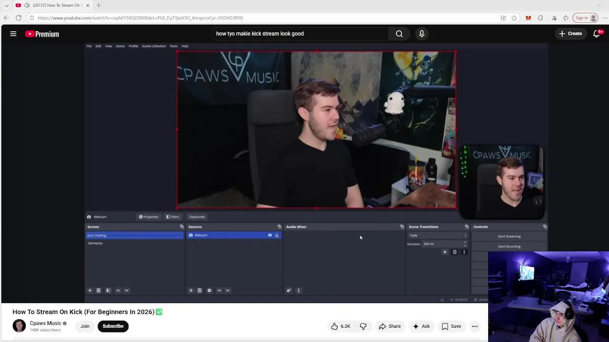This screenshot has width=609, height=342.
Task: Open source properties gear in Sources dock
Action: (209, 290)
